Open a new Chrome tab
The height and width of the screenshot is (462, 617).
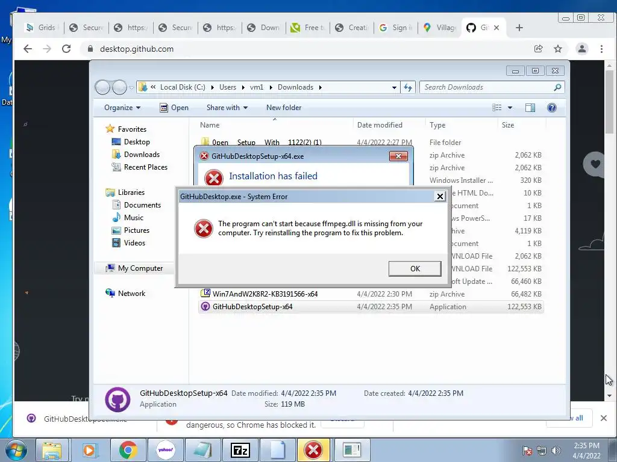[x=519, y=28]
